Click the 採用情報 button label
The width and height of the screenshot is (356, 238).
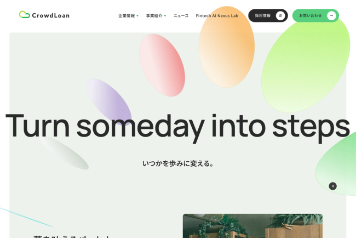[x=263, y=16]
